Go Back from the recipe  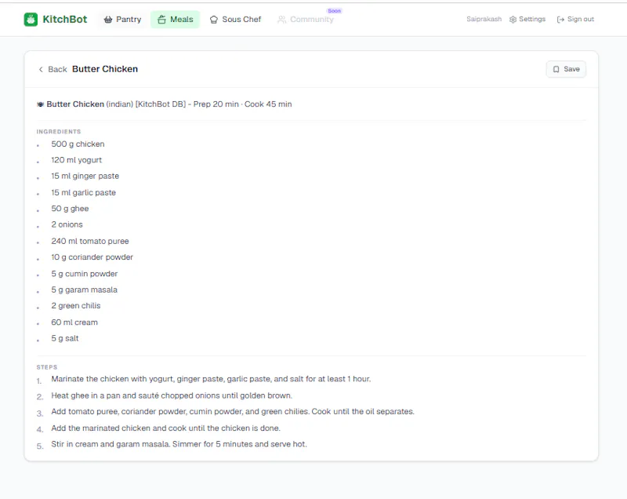53,69
